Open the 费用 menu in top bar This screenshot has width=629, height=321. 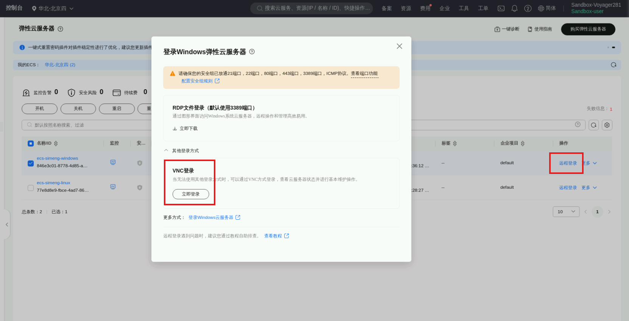pos(425,8)
